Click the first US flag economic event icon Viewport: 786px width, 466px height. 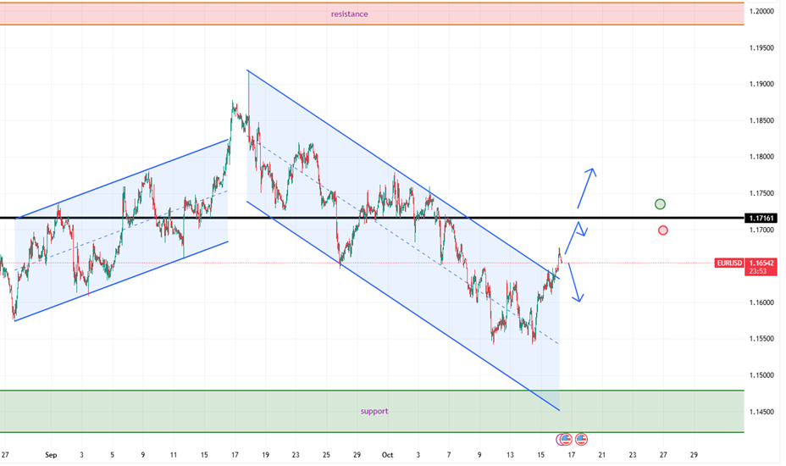coord(563,439)
